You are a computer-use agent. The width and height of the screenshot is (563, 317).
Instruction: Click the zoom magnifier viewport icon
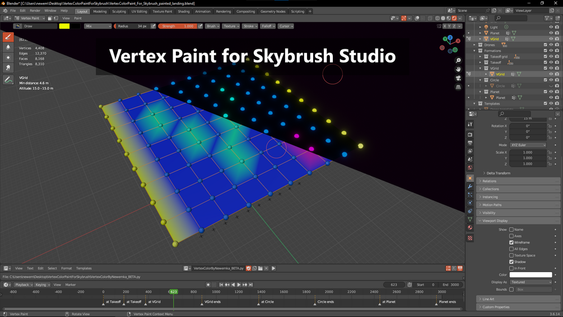click(458, 61)
